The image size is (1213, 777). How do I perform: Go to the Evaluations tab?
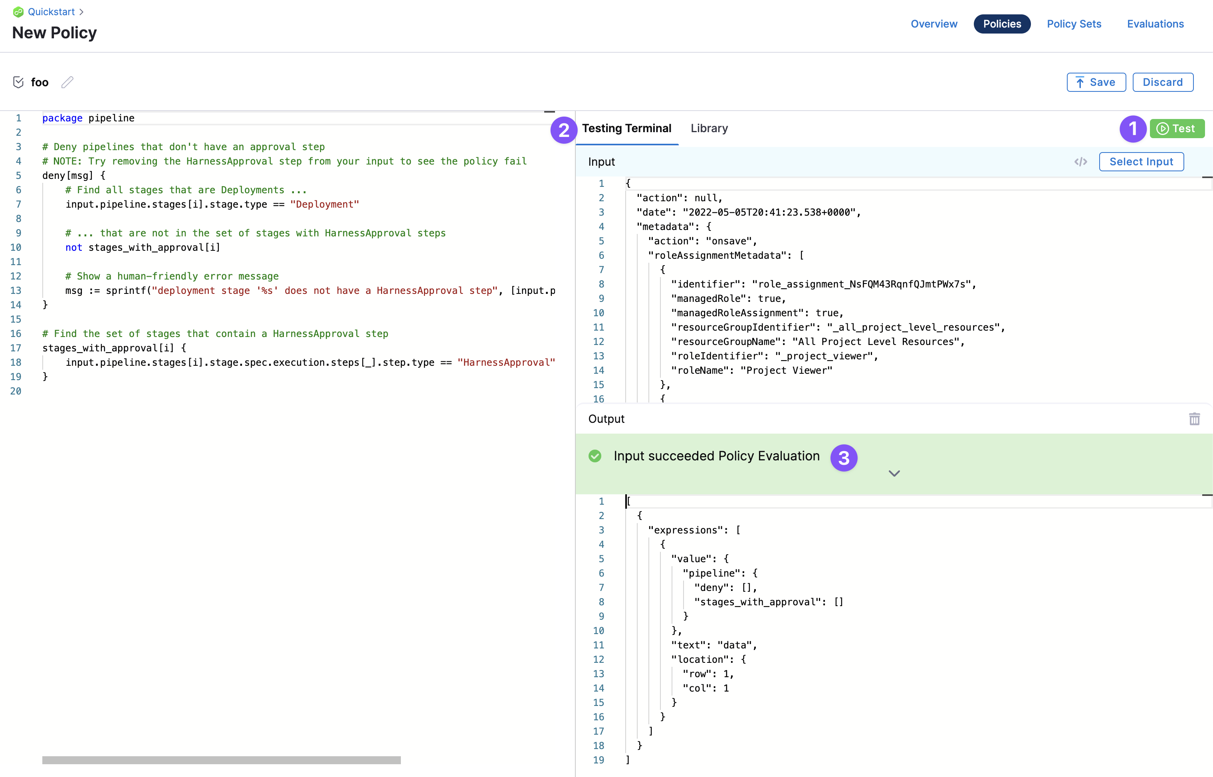(x=1155, y=24)
